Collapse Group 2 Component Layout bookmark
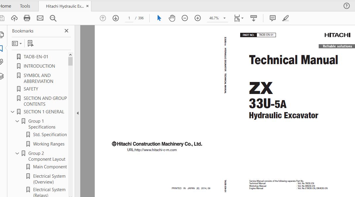 [17, 153]
